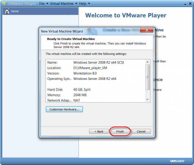
Task: Open the Help menu
Action: coord(83,4)
